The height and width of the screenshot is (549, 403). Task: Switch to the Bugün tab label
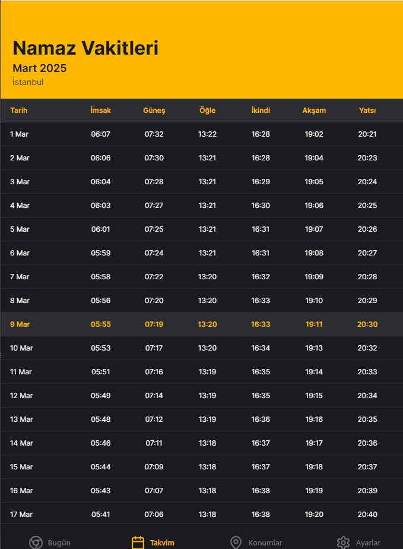pyautogui.click(x=59, y=542)
